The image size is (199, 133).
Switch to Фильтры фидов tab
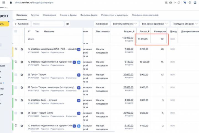pyautogui.click(x=89, y=15)
